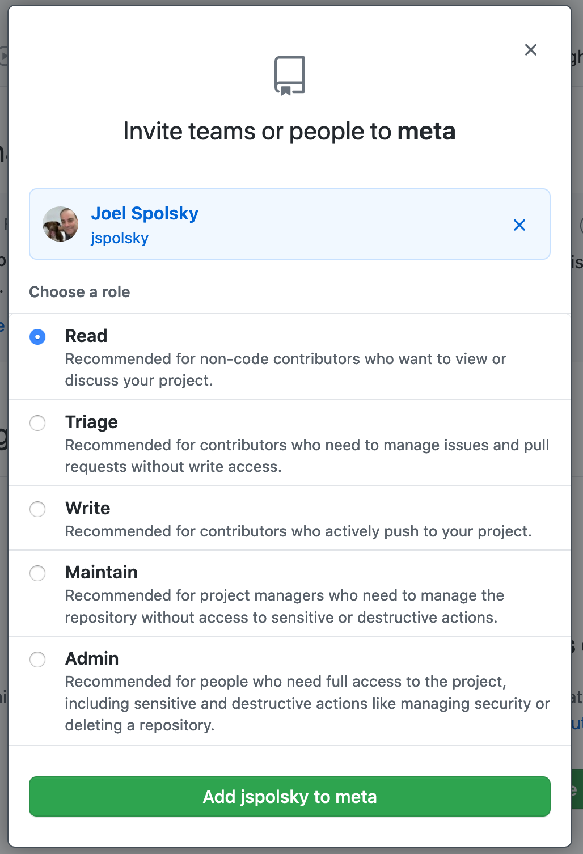Click the Admin role description text

click(307, 703)
